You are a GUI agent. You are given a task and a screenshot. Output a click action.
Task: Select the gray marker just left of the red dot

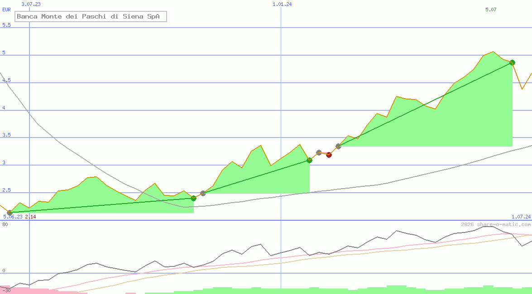[x=319, y=152]
